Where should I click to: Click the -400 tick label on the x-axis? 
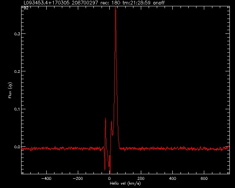pyautogui.click(x=46, y=179)
